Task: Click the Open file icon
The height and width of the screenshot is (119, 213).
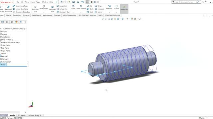Action: tap(69, 2)
